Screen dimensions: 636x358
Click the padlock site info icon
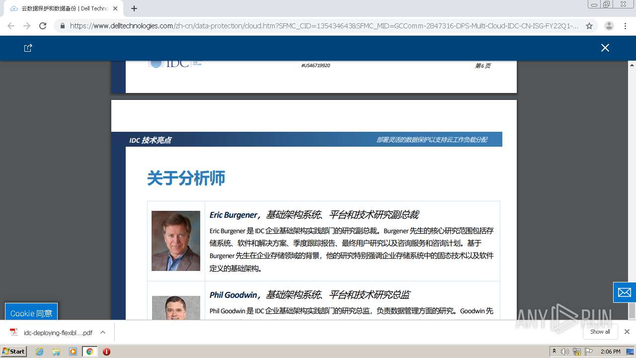pyautogui.click(x=62, y=26)
